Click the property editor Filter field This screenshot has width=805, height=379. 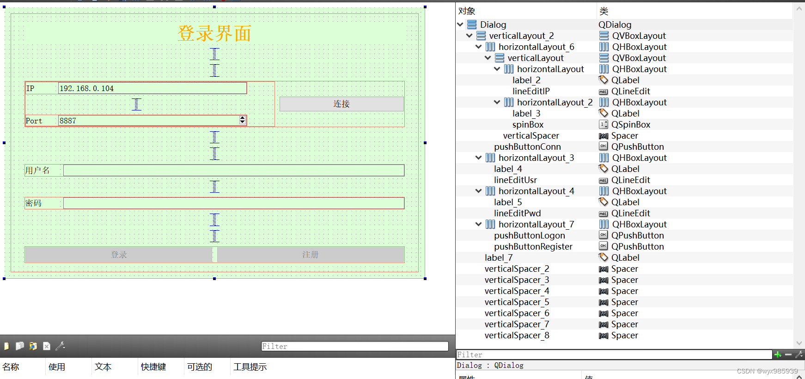pos(614,355)
